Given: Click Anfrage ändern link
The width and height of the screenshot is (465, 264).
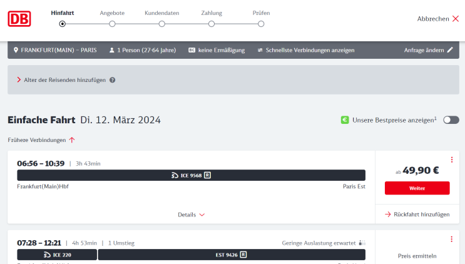Looking at the screenshot, I should tap(424, 50).
